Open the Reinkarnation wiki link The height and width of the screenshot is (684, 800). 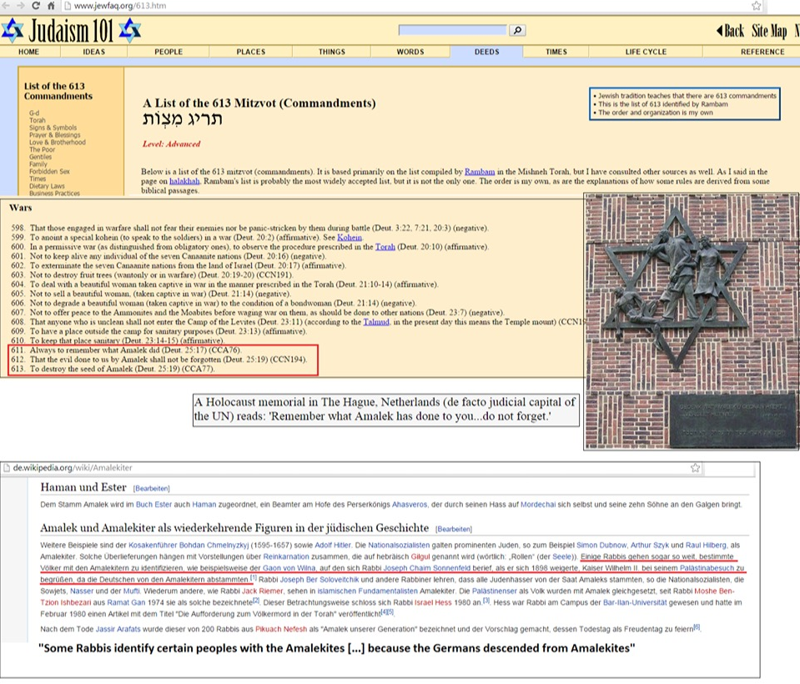pos(285,556)
